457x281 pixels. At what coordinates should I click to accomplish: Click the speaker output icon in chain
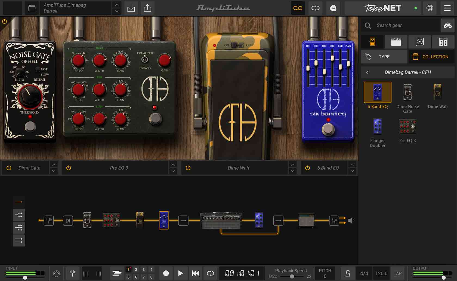click(351, 220)
